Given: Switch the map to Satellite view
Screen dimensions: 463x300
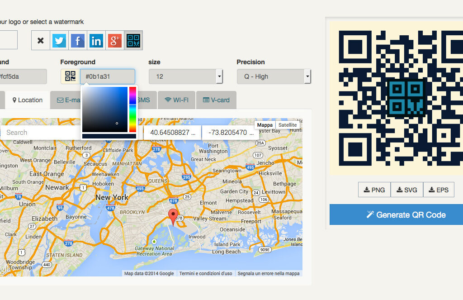Looking at the screenshot, I should click(288, 125).
